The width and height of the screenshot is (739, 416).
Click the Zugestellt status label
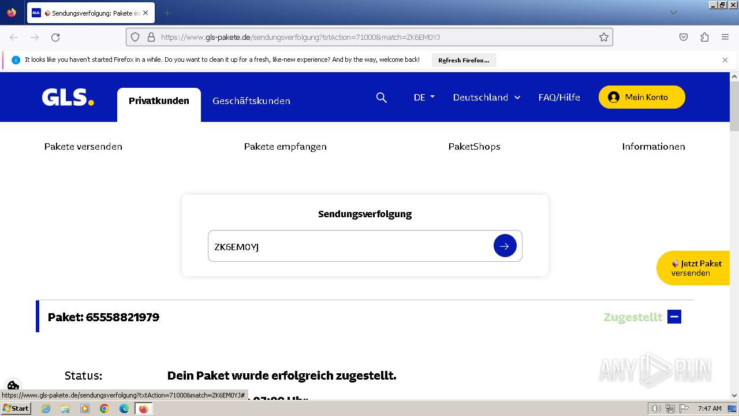coord(633,317)
